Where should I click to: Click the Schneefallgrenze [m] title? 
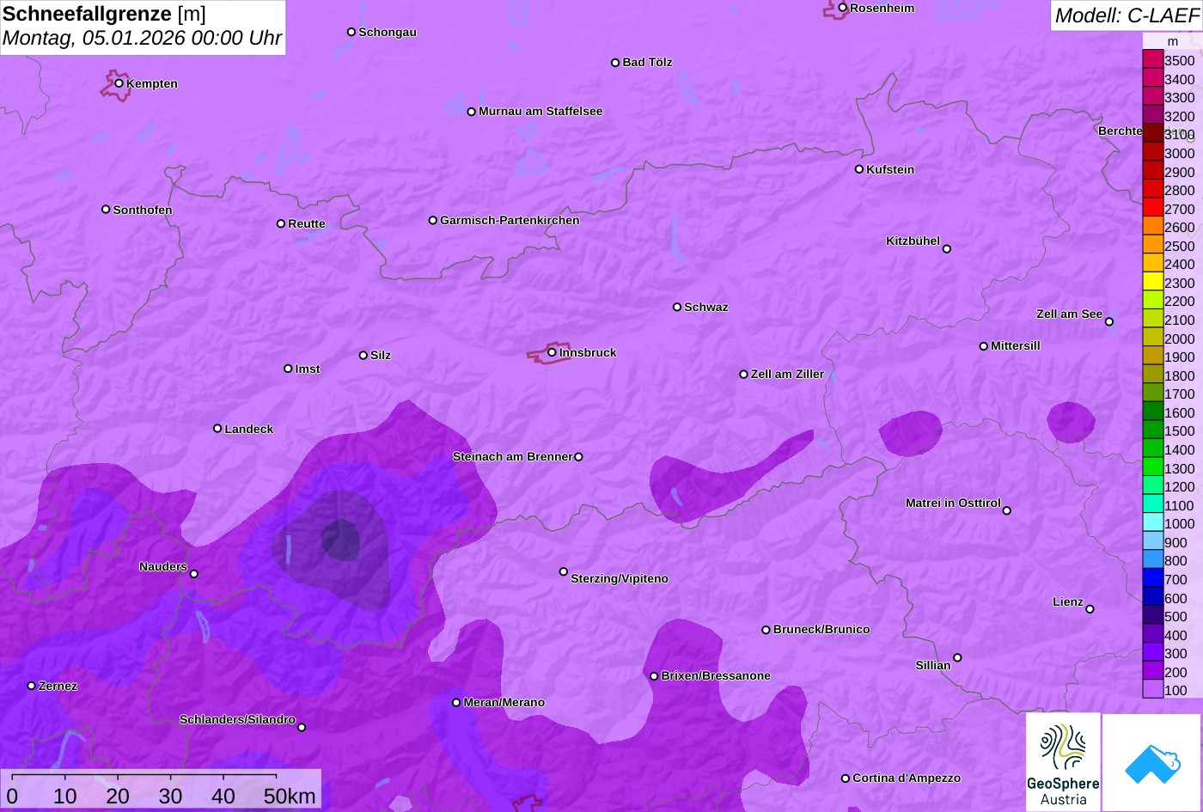point(105,14)
